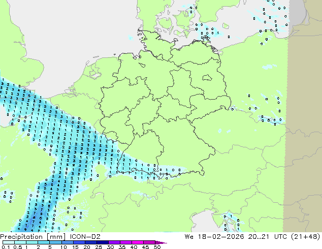
Task: Click the "25" legend tick label
Action: pyautogui.click(x=99, y=247)
